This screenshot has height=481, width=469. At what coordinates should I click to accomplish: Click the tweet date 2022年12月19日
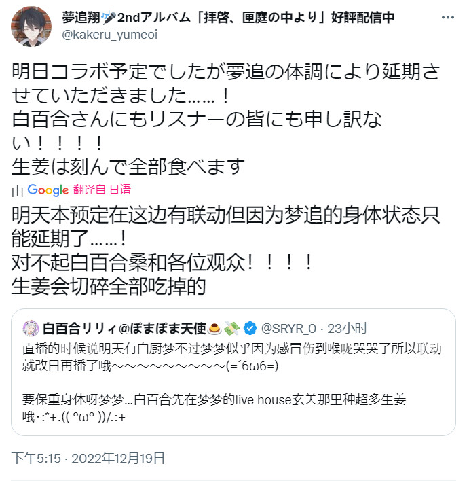118,459
